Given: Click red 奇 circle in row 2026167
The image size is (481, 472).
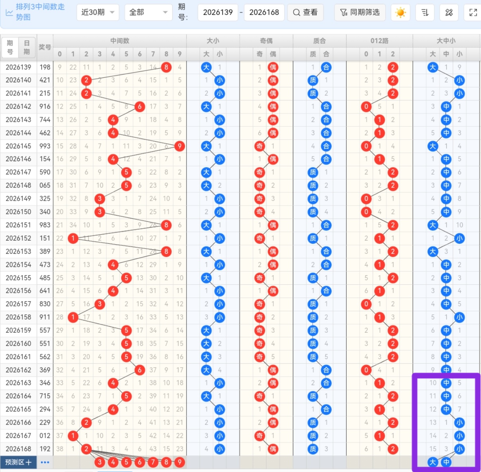Looking at the screenshot, I should point(260,436).
